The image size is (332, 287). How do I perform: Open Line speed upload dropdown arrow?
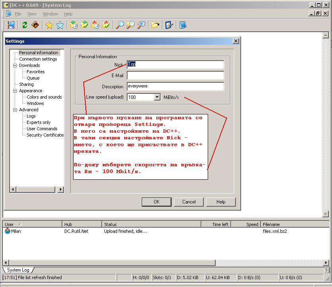pos(157,97)
